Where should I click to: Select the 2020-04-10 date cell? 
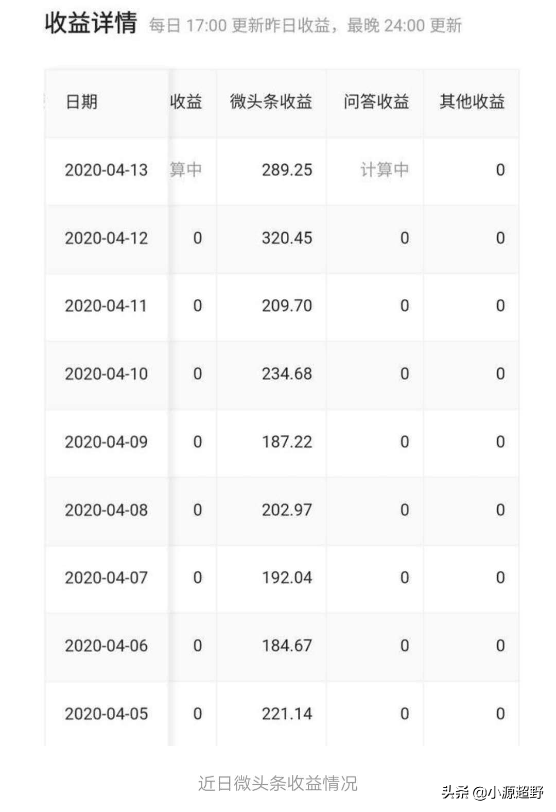[106, 374]
